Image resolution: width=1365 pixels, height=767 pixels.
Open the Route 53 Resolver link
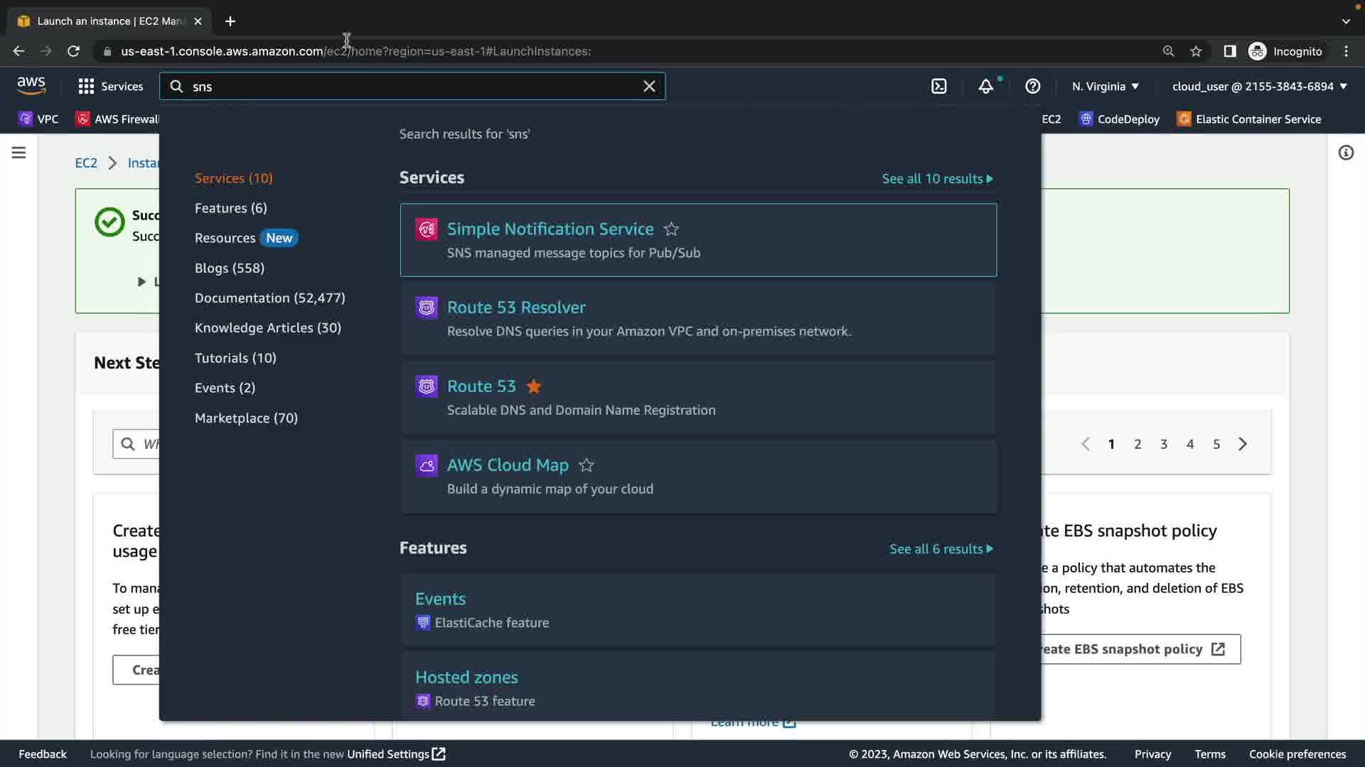point(516,308)
